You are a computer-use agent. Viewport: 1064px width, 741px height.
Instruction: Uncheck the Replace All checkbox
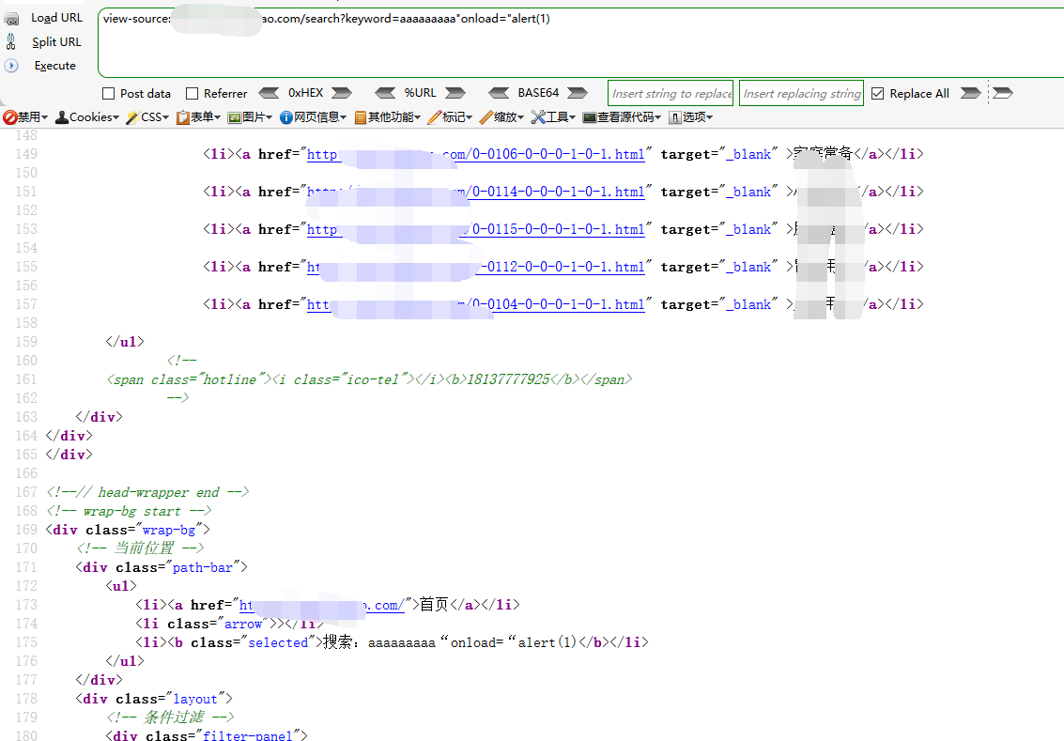877,94
